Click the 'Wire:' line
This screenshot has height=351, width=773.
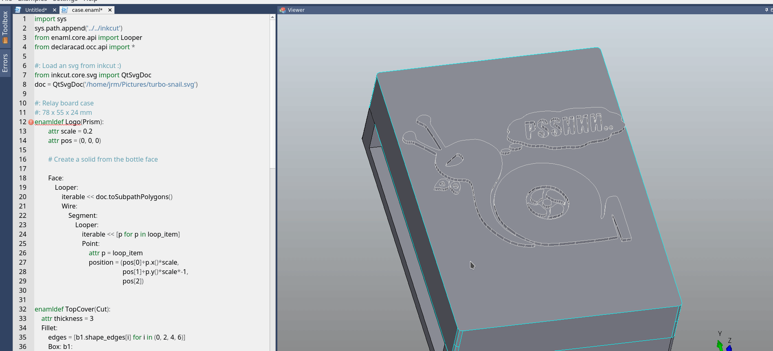click(x=70, y=206)
